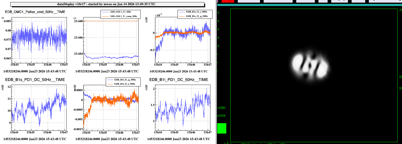This screenshot has height=144, width=402.
Task: Click the EDB_OMC1_Peltier_cmd_50Hz__TIME plot title
Action: click(x=35, y=12)
